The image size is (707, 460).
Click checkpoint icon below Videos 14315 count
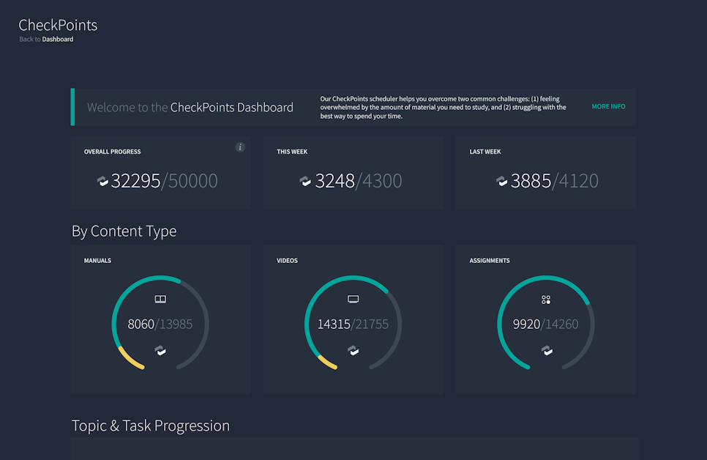click(x=353, y=351)
